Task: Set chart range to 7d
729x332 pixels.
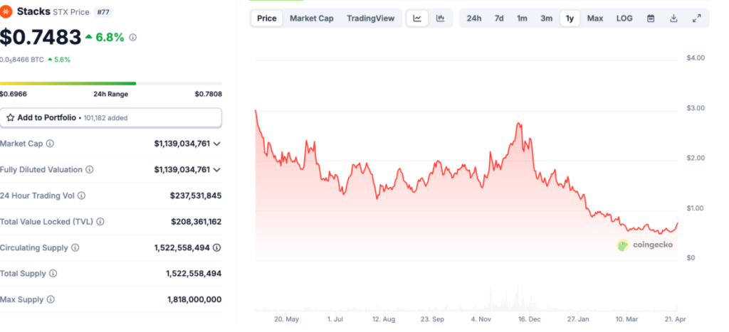Action: coord(499,18)
